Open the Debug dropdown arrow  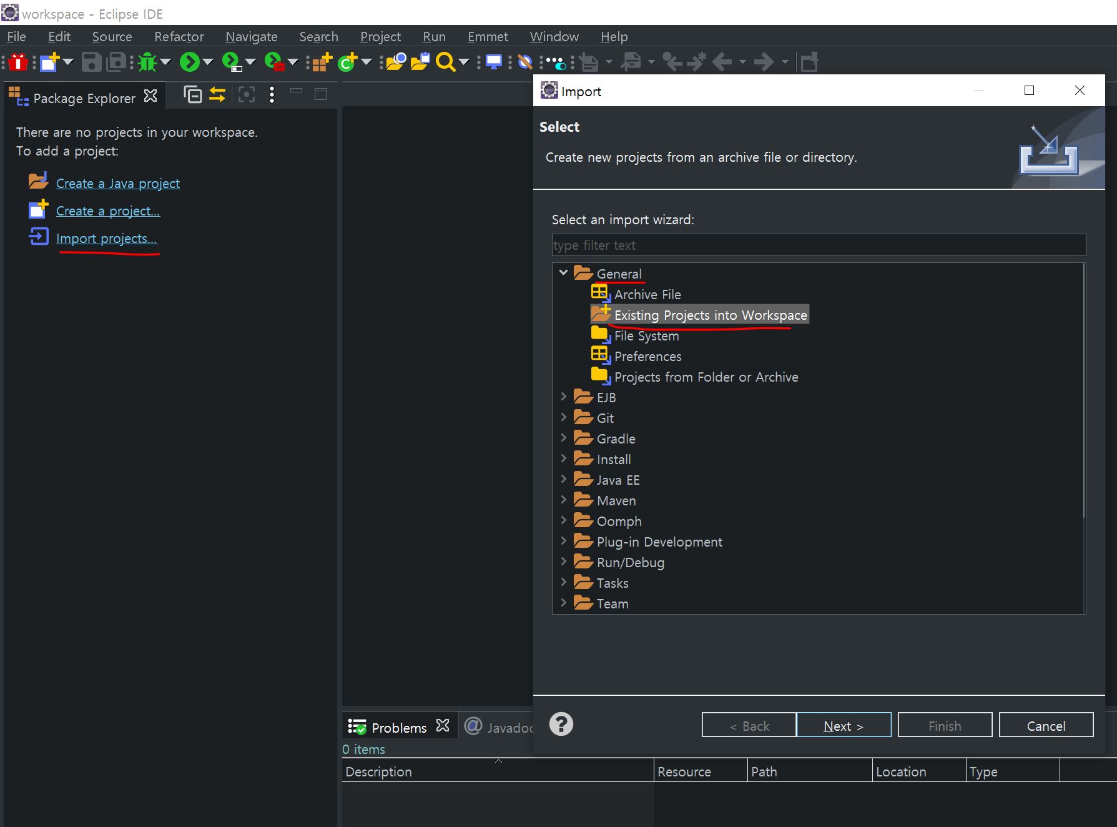pos(165,62)
